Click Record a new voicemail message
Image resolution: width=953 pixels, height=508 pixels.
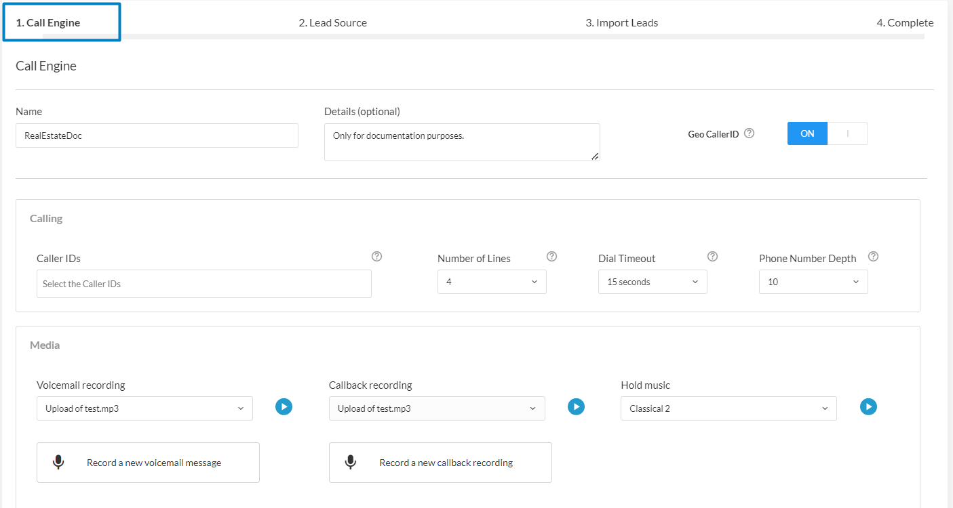pos(148,463)
